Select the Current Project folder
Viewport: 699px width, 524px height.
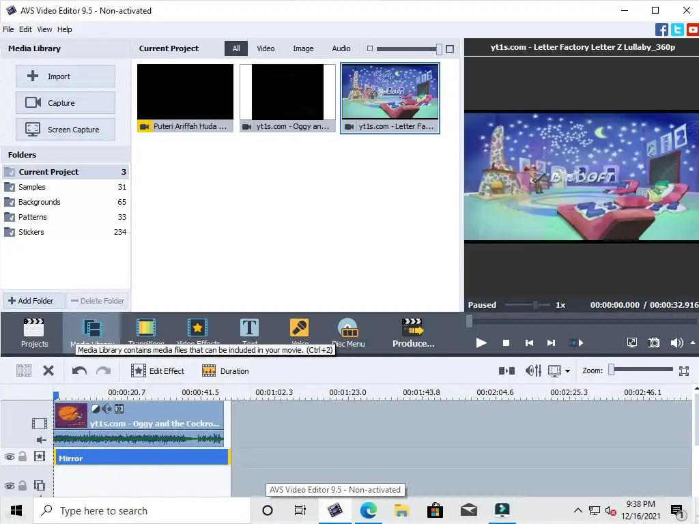pos(66,172)
